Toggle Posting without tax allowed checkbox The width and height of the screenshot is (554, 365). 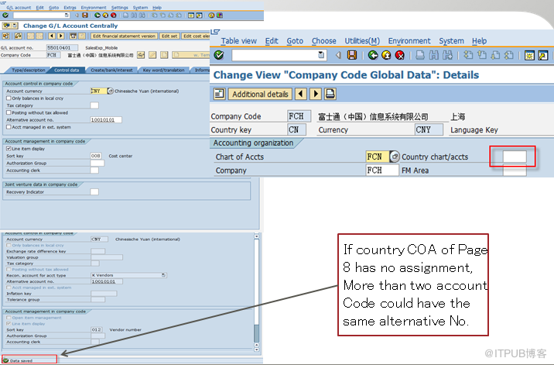tap(8, 112)
